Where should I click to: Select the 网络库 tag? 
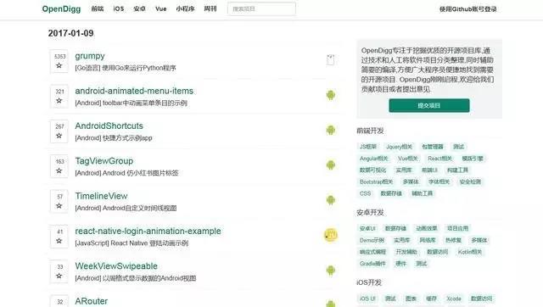tap(428, 240)
